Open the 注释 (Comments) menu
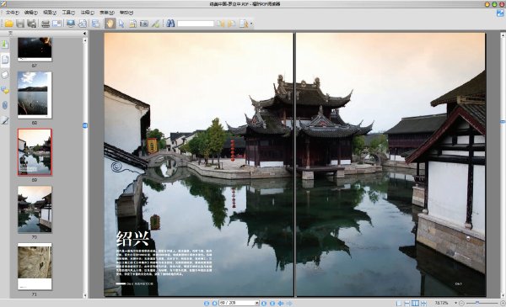Image resolution: width=506 pixels, height=307 pixels. click(87, 13)
